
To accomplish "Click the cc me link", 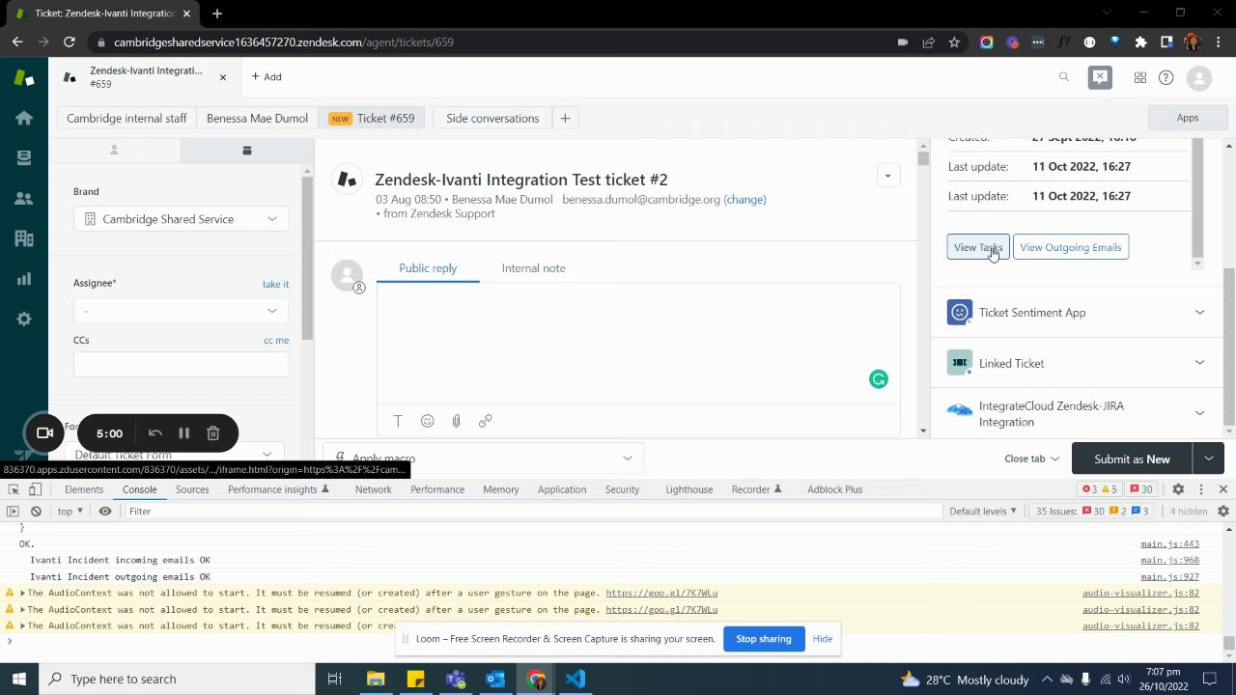I will (x=276, y=340).
